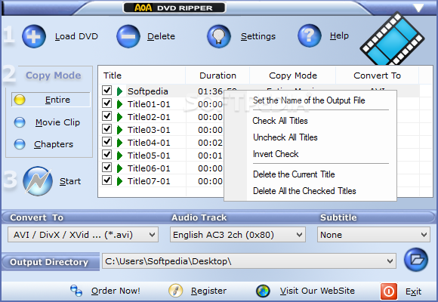The width and height of the screenshot is (438, 302).
Task: Click the Copy Mode column header
Action: pos(293,75)
